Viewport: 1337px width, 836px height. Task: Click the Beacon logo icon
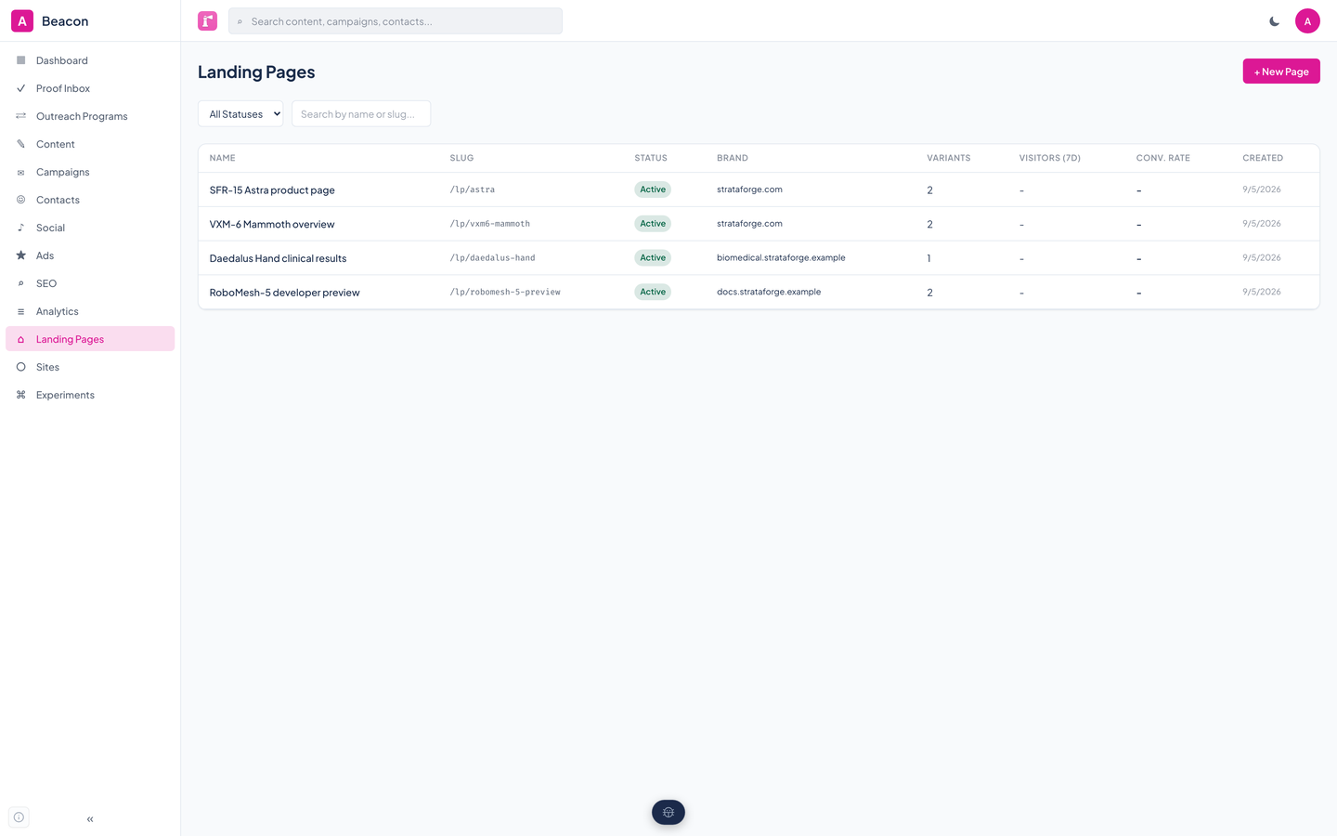[x=22, y=21]
